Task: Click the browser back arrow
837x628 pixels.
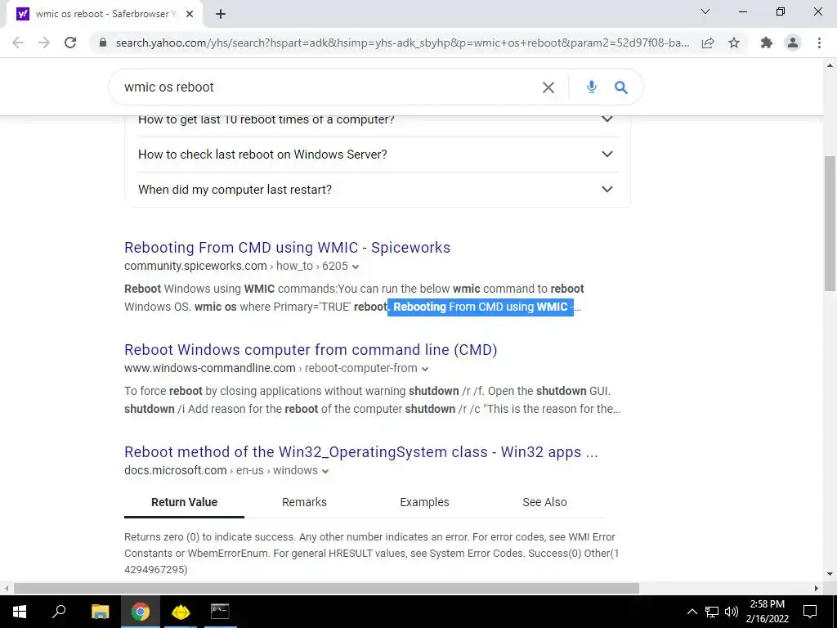Action: coord(18,43)
